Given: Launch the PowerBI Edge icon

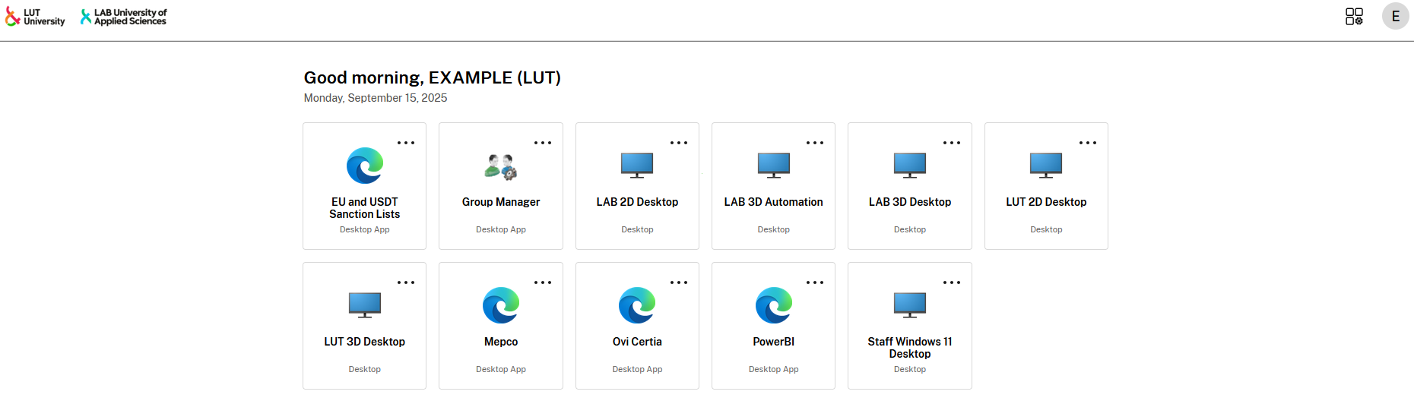Looking at the screenshot, I should point(774,305).
